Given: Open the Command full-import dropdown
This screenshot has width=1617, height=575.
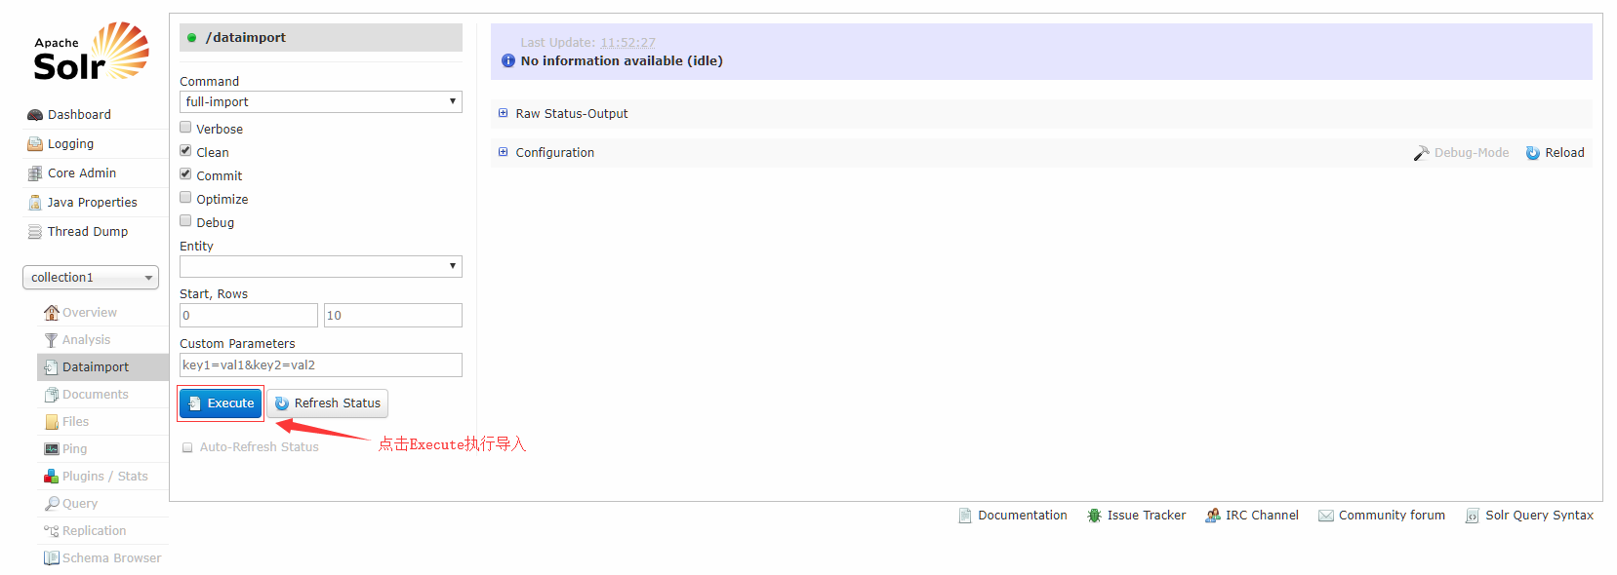Looking at the screenshot, I should [320, 101].
